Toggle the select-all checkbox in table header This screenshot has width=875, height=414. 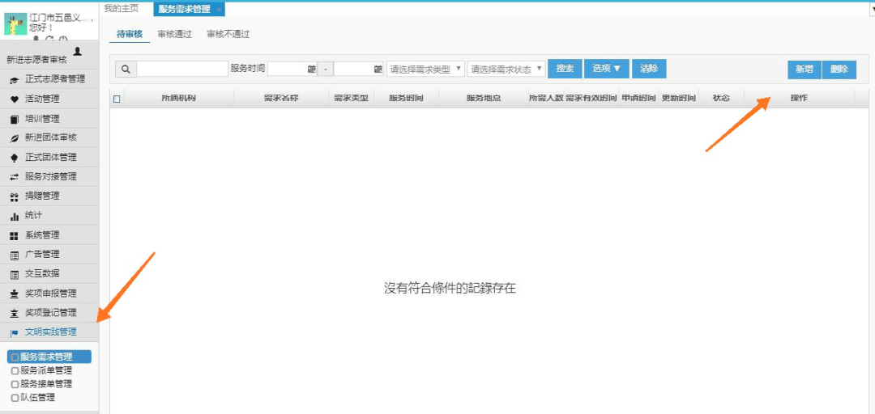[117, 99]
